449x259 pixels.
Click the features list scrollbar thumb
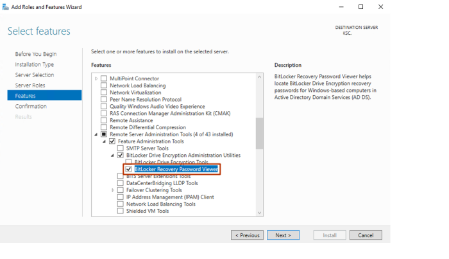(x=259, y=134)
